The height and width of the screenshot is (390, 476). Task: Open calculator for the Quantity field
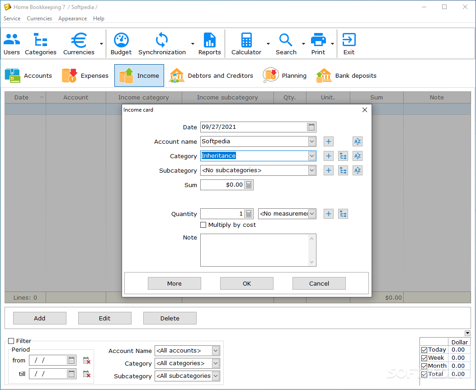coord(249,214)
